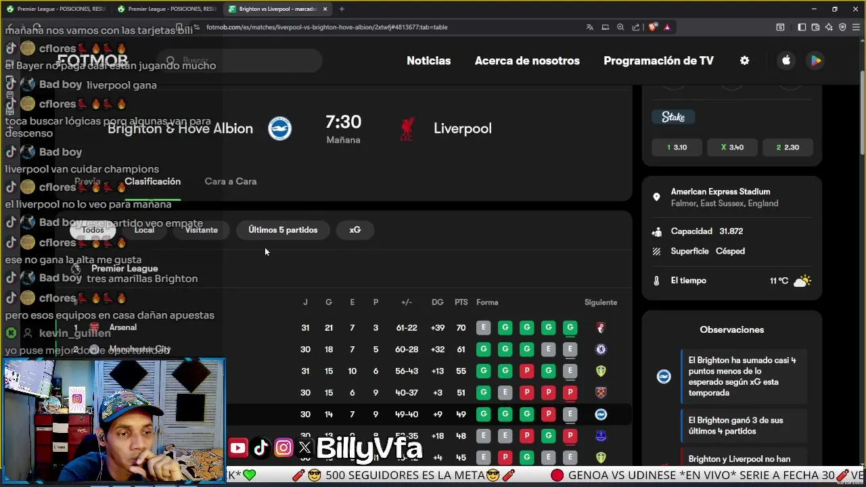The width and height of the screenshot is (866, 487).
Task: Click draw odds button X 3.40
Action: pos(733,147)
